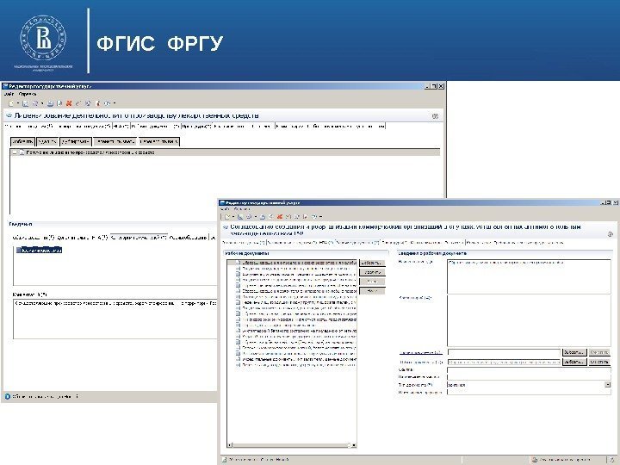Image resolution: width=620 pixels, height=465 pixels.
Task: Click the service icon left of front window title
Action: pyautogui.click(x=226, y=227)
